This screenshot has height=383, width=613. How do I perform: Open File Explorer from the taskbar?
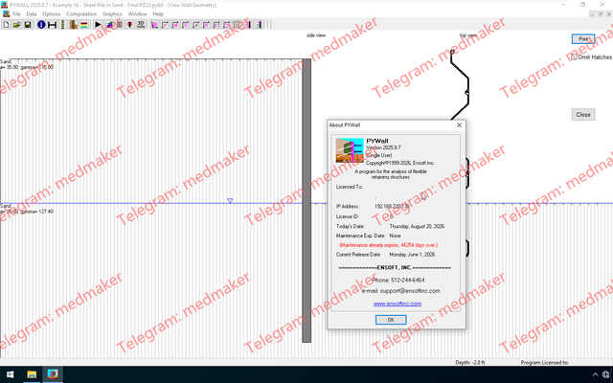(x=32, y=374)
